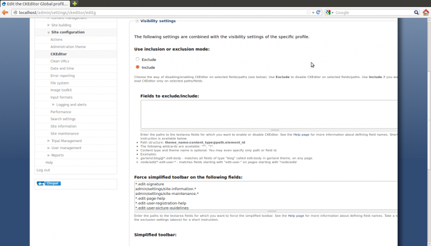431x246 pixels.
Task: Open Search settings page
Action: 63,119
